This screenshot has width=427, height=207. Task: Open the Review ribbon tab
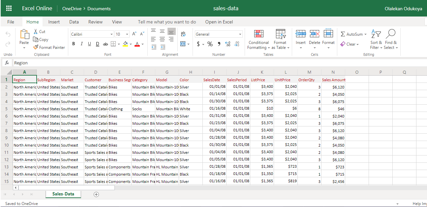point(95,22)
